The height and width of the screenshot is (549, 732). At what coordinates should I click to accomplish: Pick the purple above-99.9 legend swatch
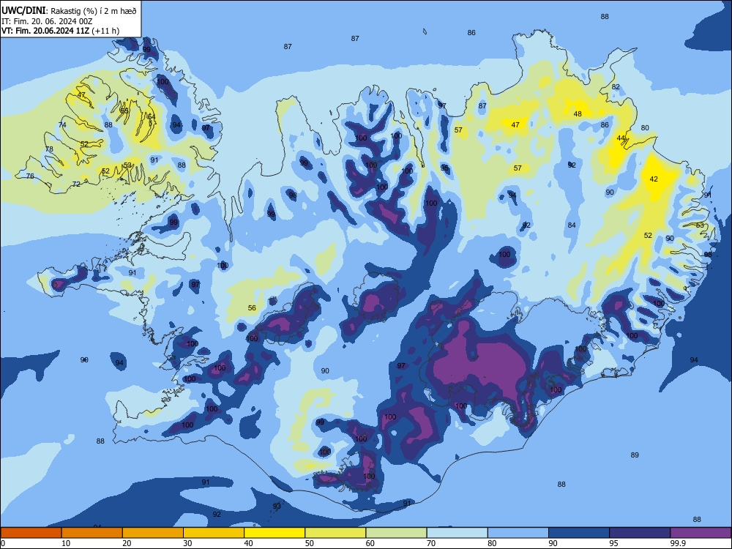coord(701,533)
